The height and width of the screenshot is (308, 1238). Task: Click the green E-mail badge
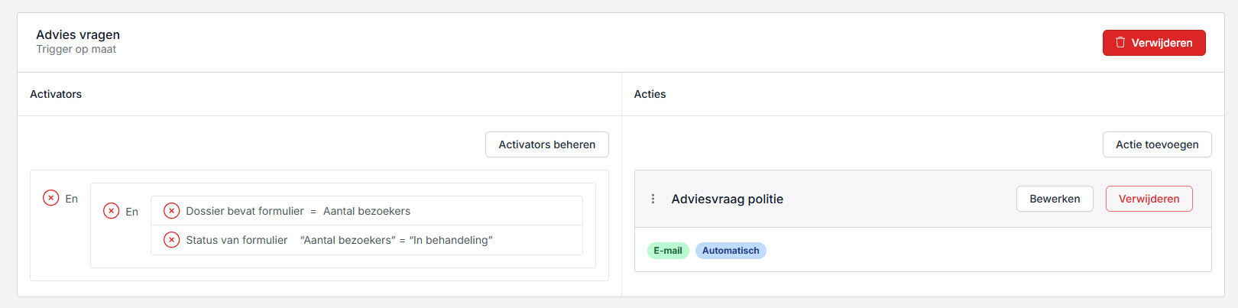coord(667,251)
